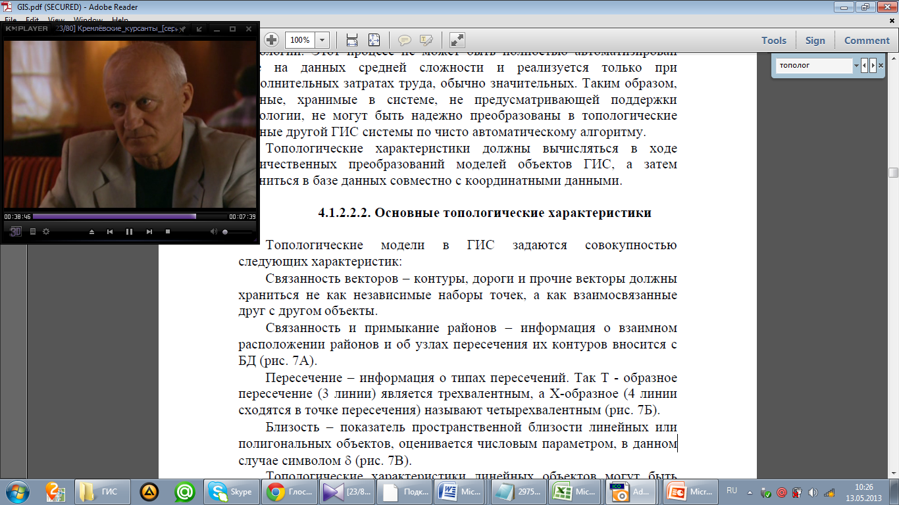Click the elapsed time 00:38:46
Screen dimensions: 899x505
[16, 216]
